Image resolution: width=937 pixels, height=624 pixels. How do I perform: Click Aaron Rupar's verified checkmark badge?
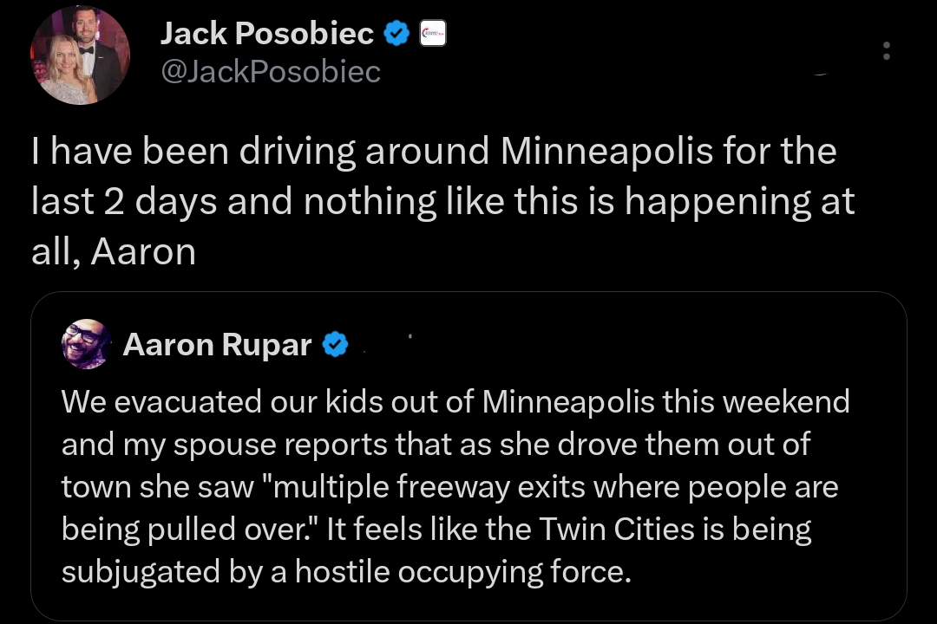pyautogui.click(x=336, y=345)
